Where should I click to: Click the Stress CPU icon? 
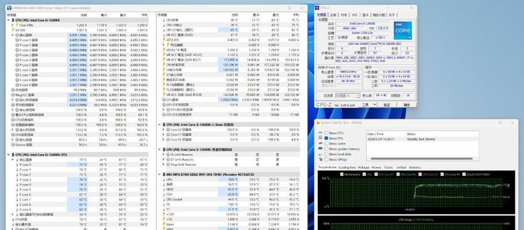pyautogui.click(x=321, y=133)
